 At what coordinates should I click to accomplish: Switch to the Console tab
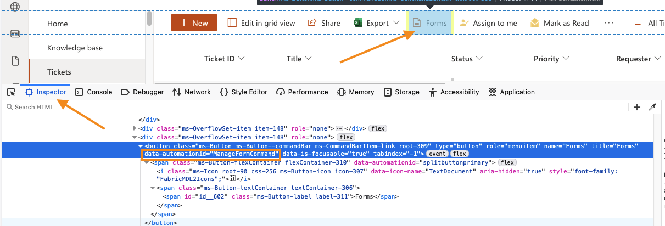93,92
